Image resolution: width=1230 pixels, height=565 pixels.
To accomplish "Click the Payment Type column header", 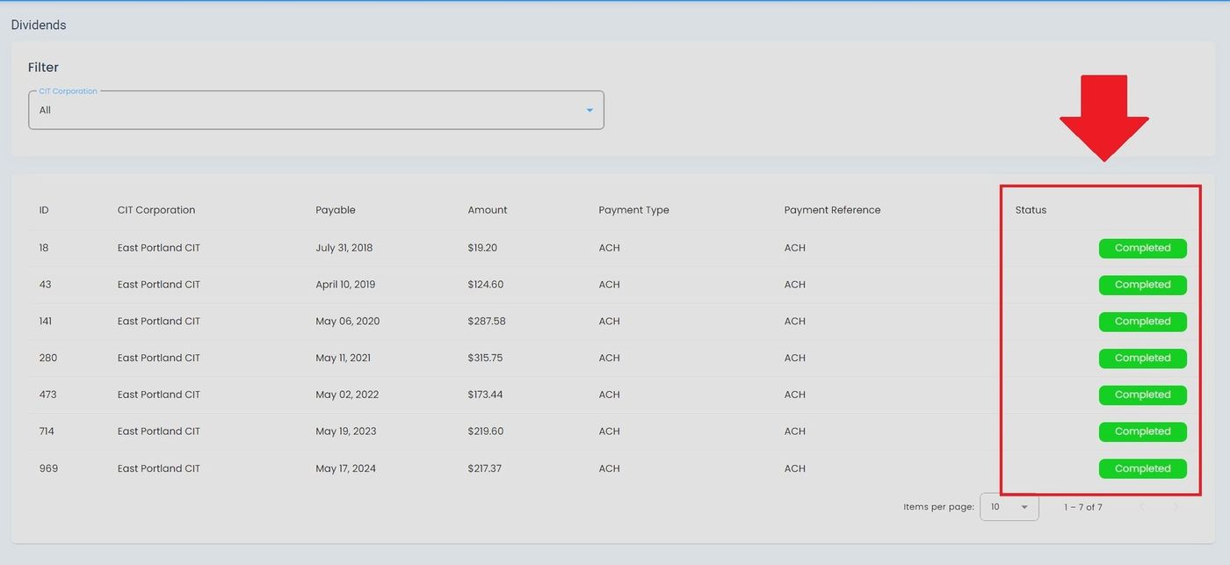I will (633, 210).
